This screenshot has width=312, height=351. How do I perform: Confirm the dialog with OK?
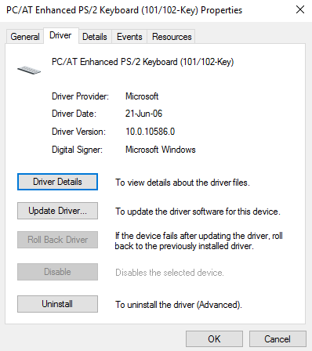(214, 339)
